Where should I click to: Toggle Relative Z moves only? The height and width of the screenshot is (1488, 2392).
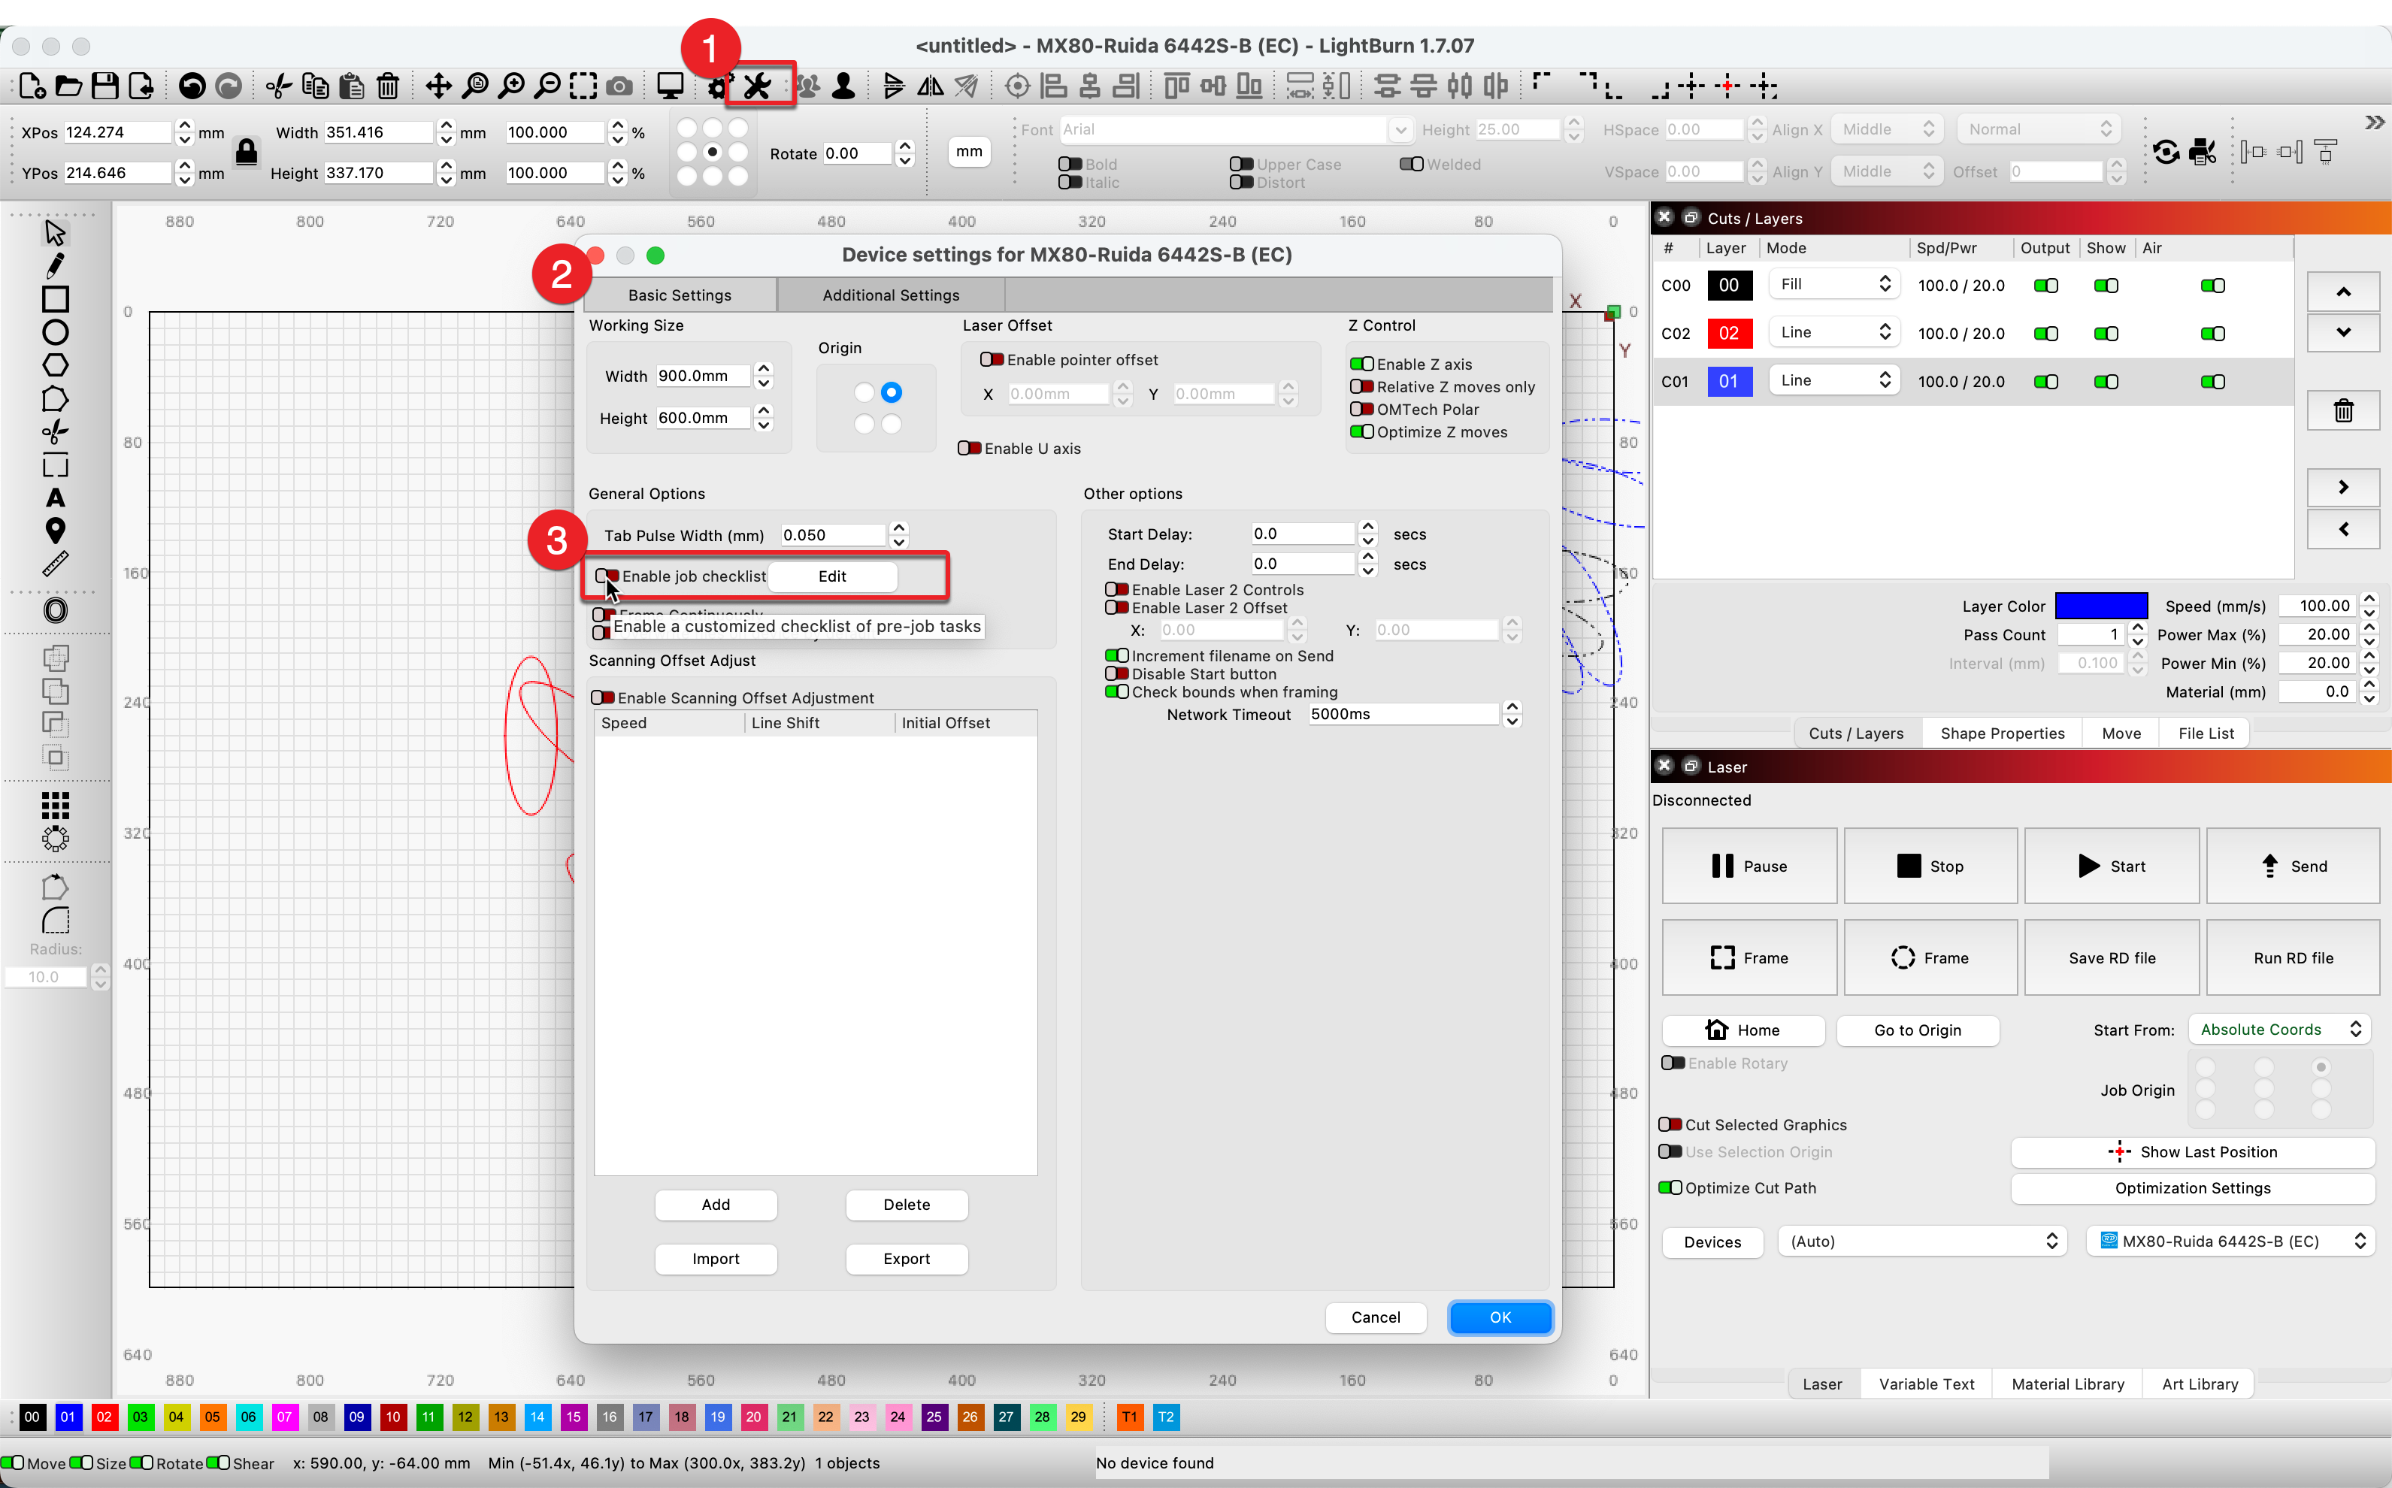(1361, 387)
